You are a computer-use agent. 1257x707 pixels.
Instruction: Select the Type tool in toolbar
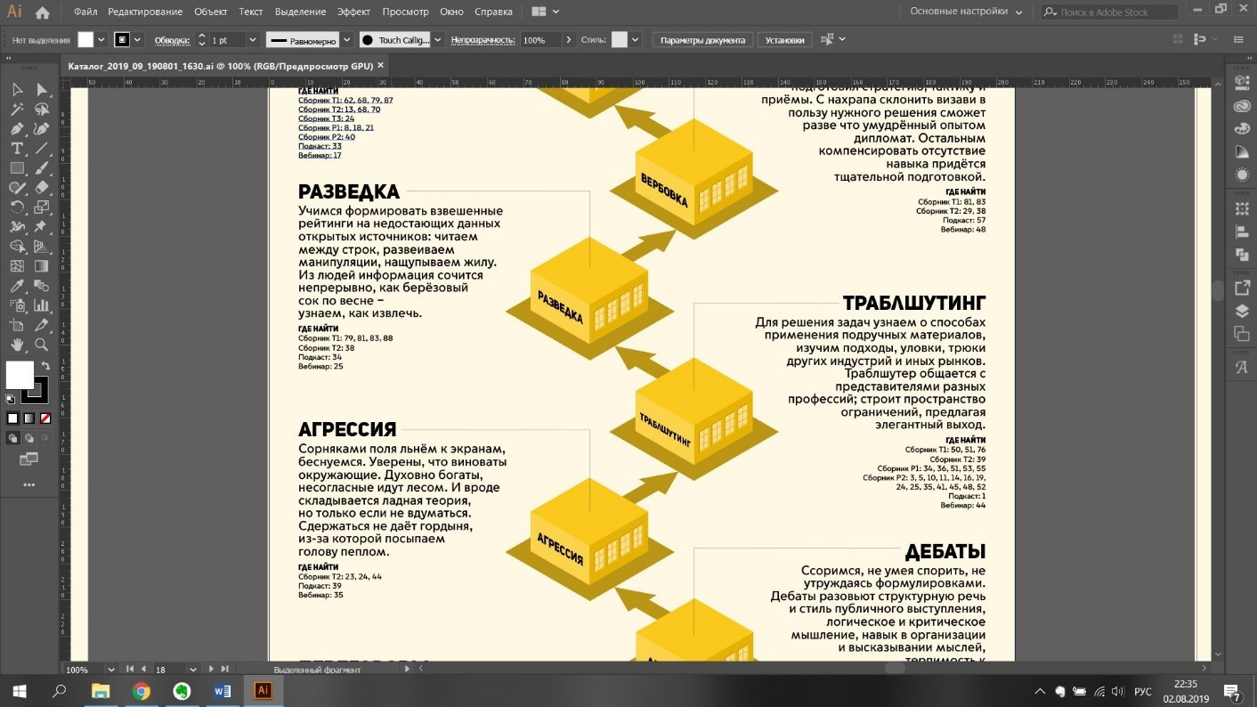coord(17,148)
